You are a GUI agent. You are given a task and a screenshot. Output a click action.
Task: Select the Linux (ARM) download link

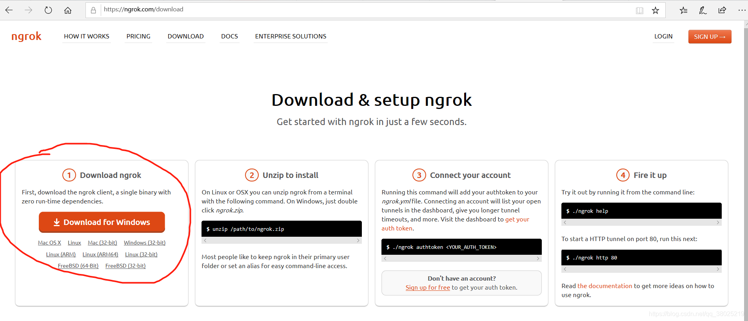61,255
